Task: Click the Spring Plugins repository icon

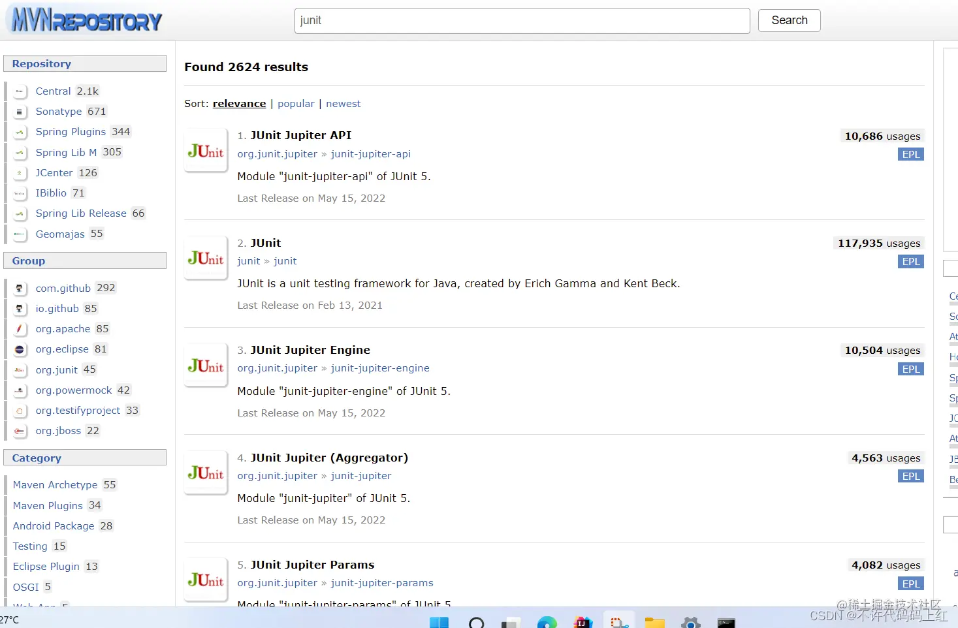Action: tap(20, 132)
